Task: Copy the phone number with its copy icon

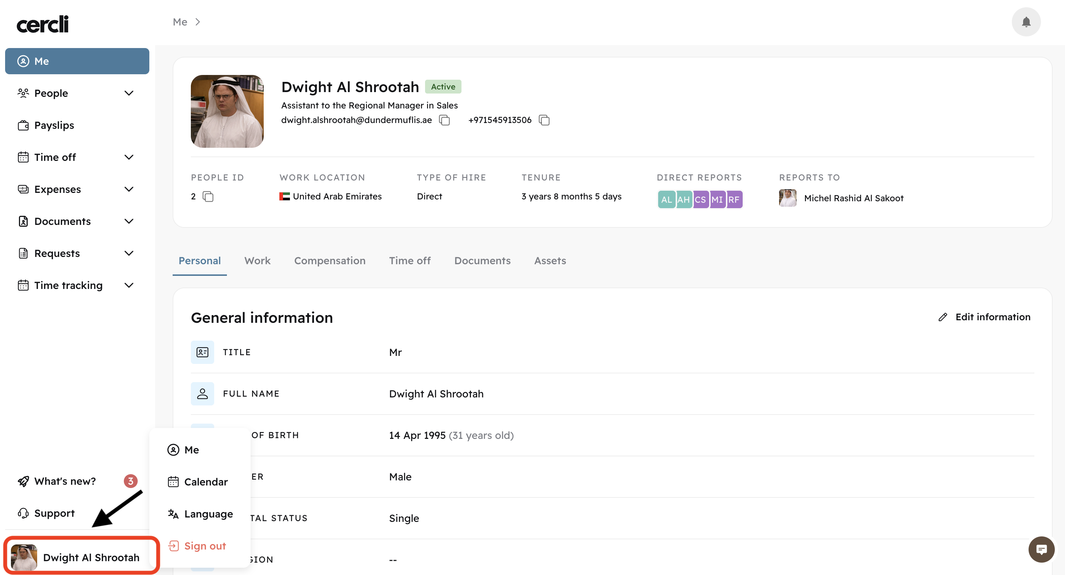Action: click(x=544, y=120)
